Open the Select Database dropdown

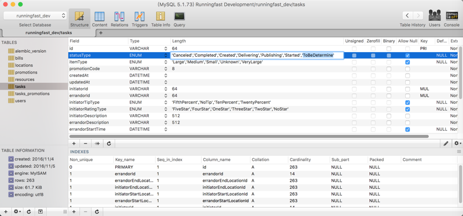click(x=35, y=16)
